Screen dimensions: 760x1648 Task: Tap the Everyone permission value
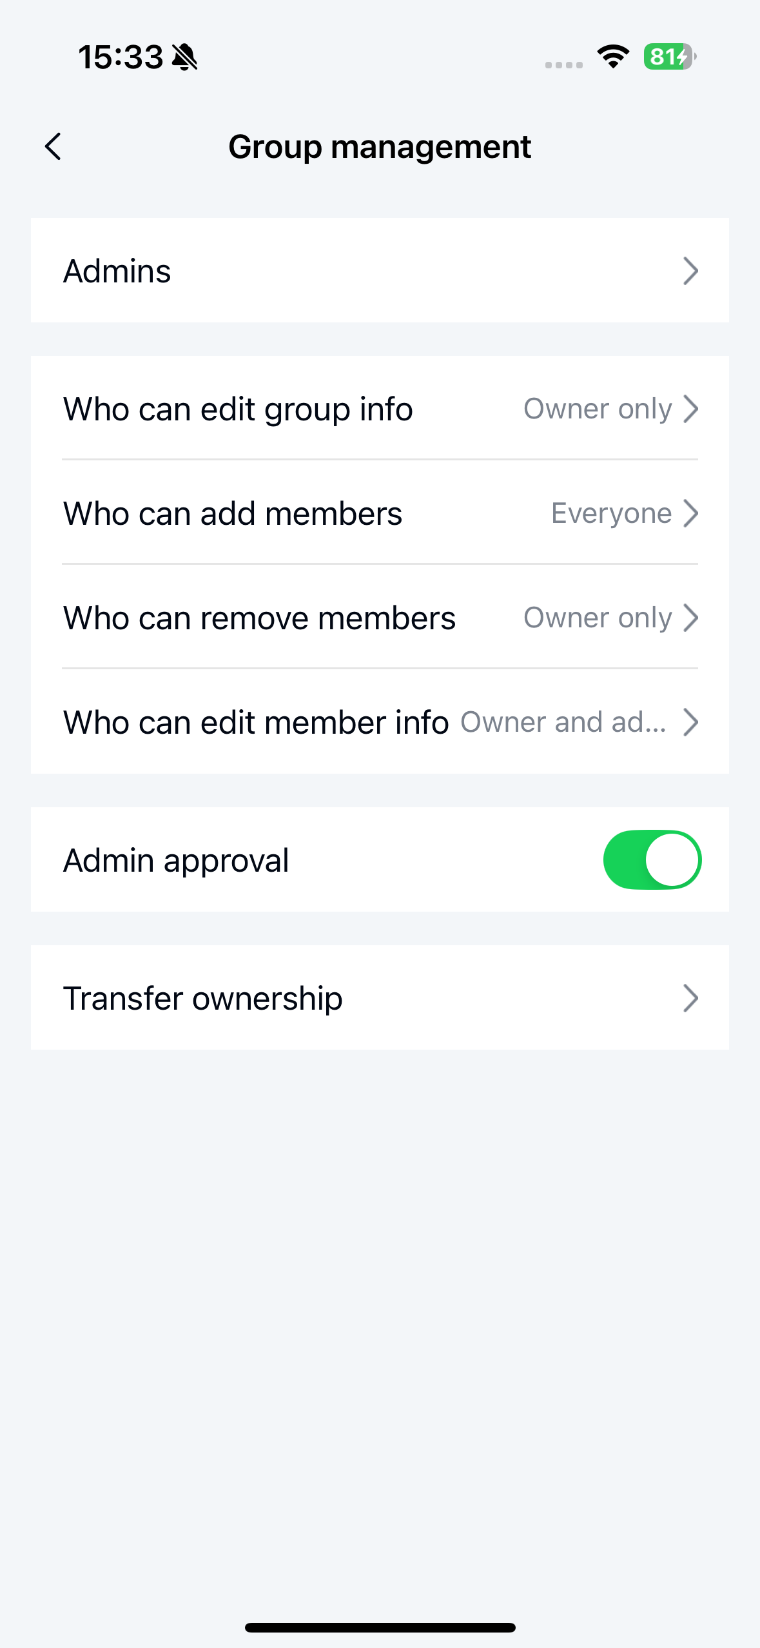(611, 513)
